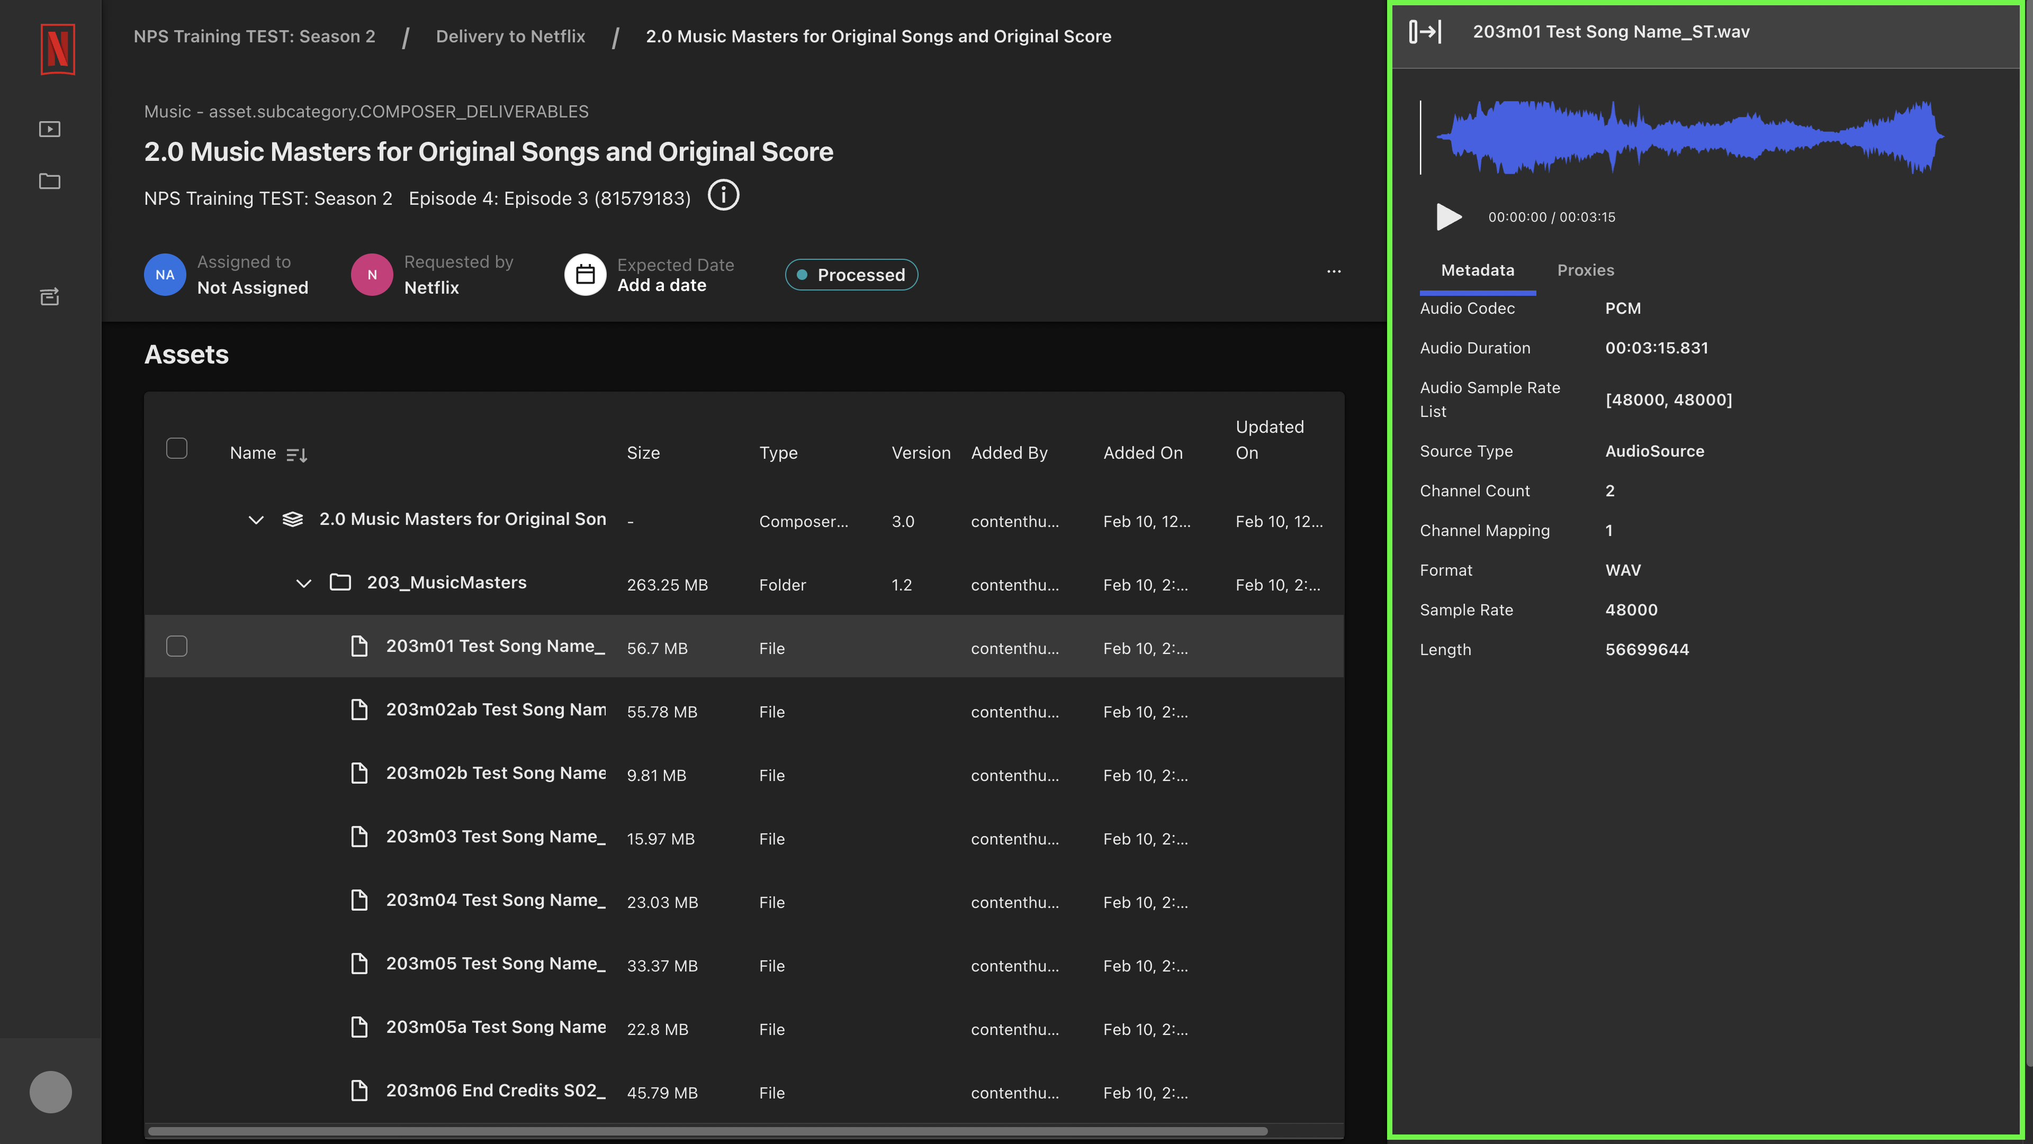Open the three-dot more options menu

click(1334, 271)
